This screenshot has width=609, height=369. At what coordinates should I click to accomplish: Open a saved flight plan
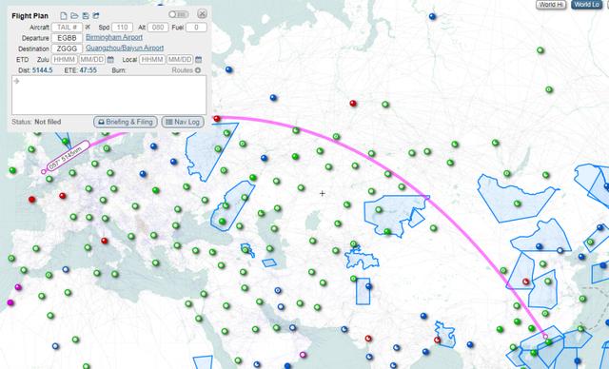[x=74, y=16]
